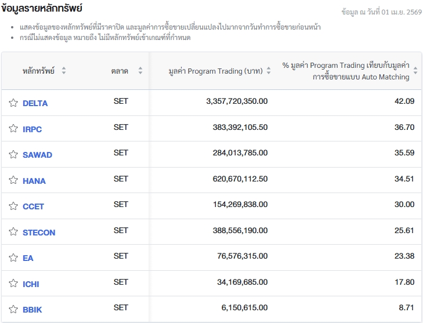Select DELTA's Program Trading value cell
This screenshot has height=323, width=423.
237,101
